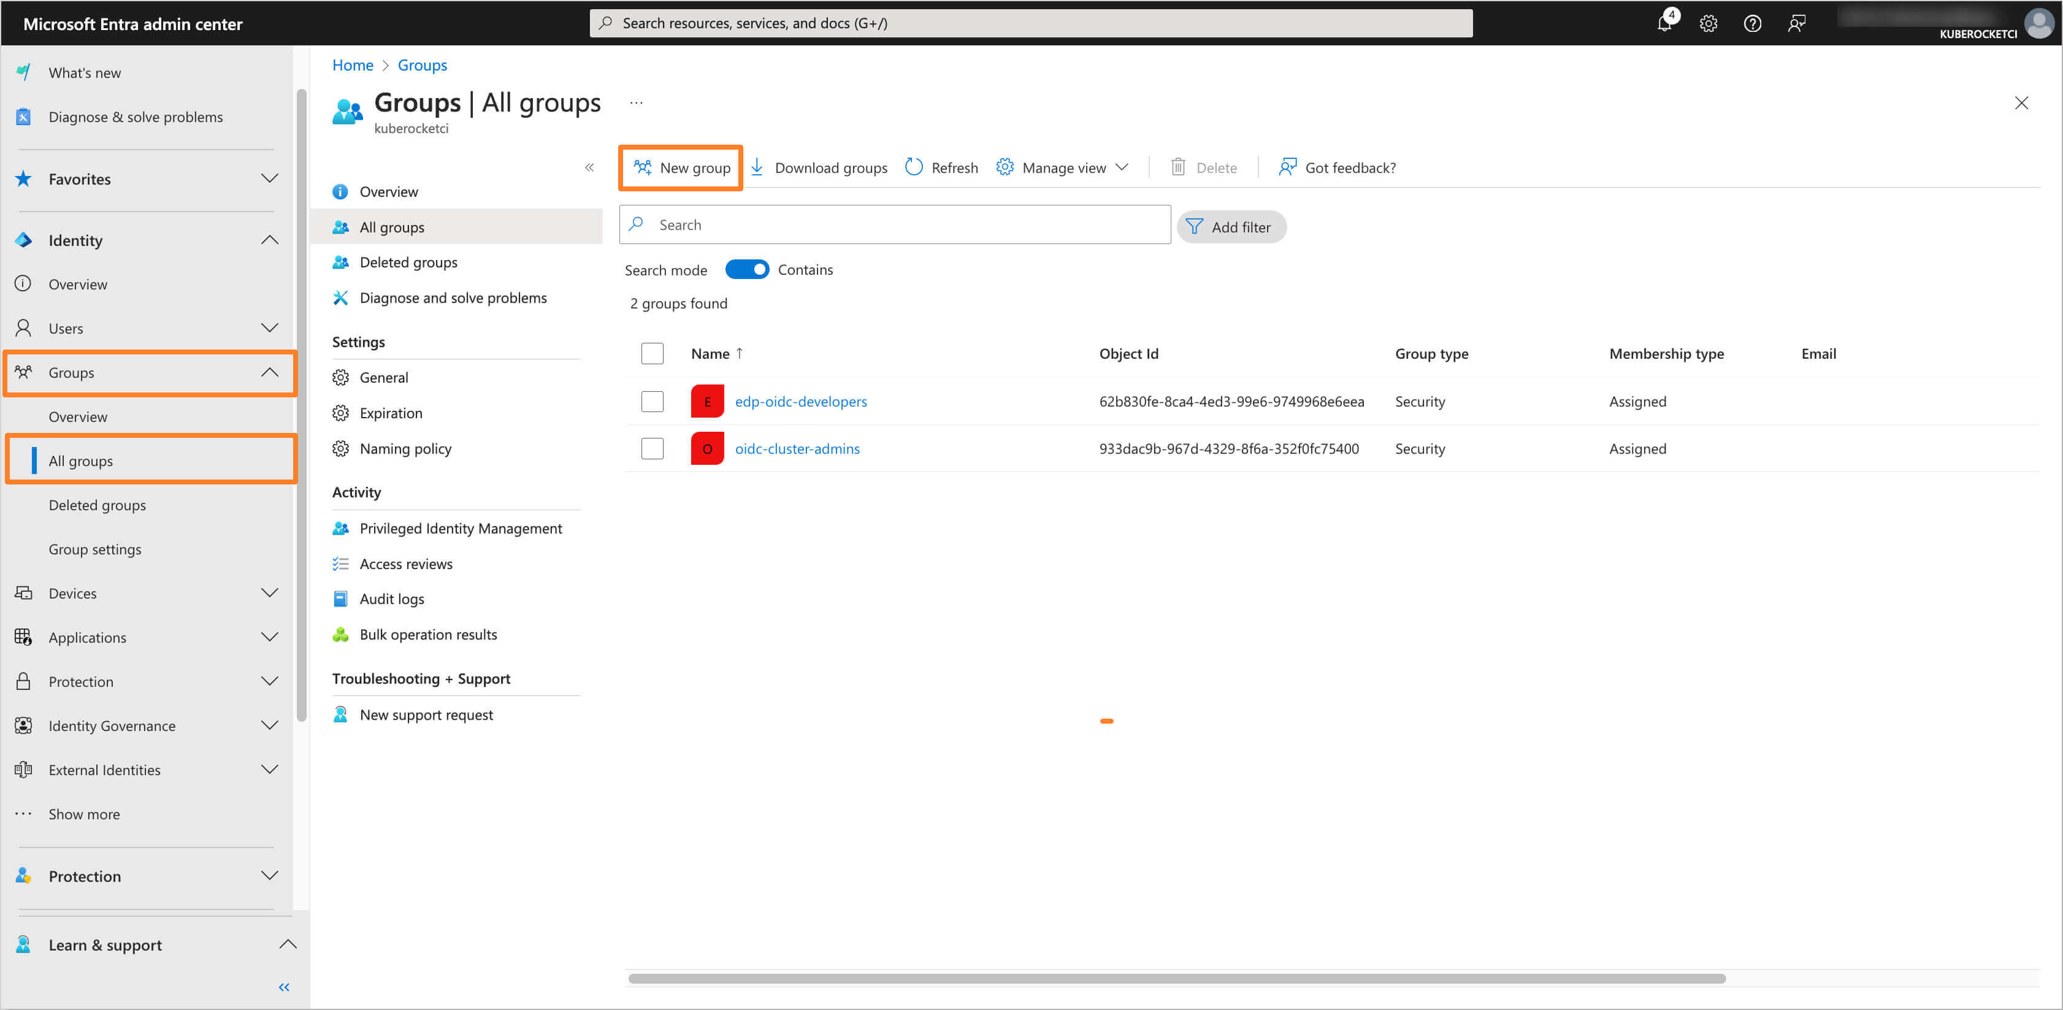2063x1010 pixels.
Task: Click the Diagnose and solve problems icon
Action: 341,297
